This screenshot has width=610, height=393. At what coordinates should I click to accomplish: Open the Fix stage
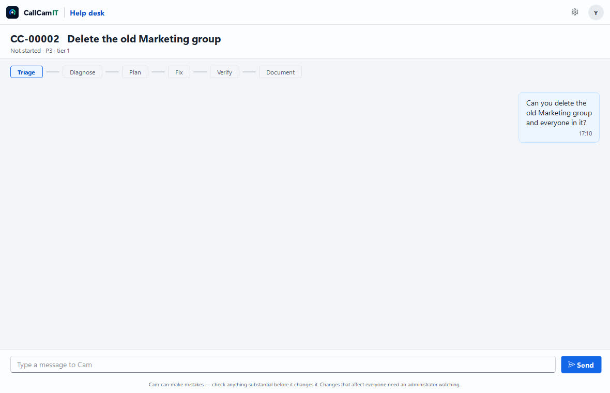[179, 72]
